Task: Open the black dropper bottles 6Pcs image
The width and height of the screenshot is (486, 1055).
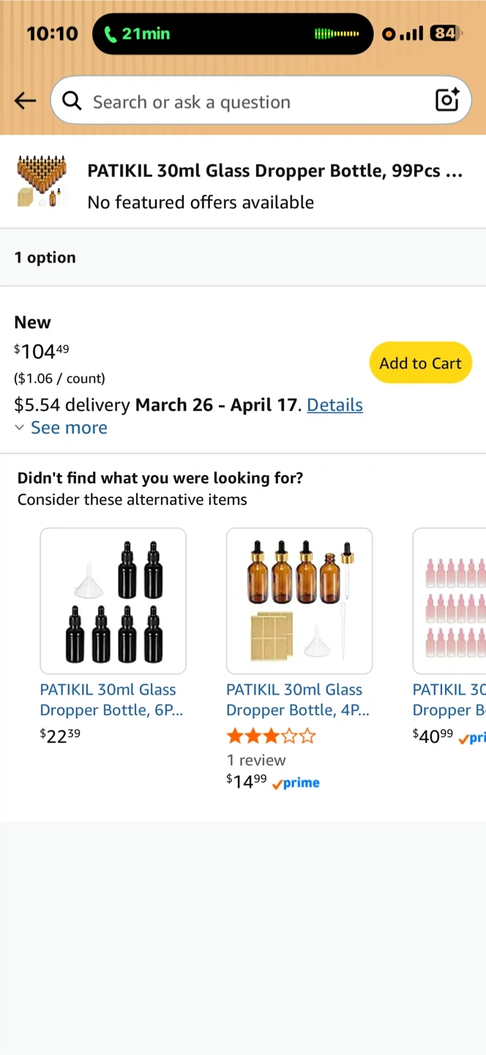Action: (113, 601)
